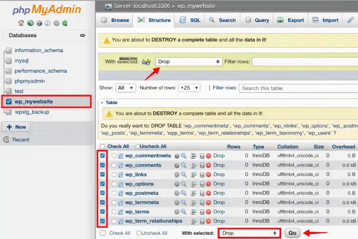
Task: Click the Go button
Action: tap(292, 233)
